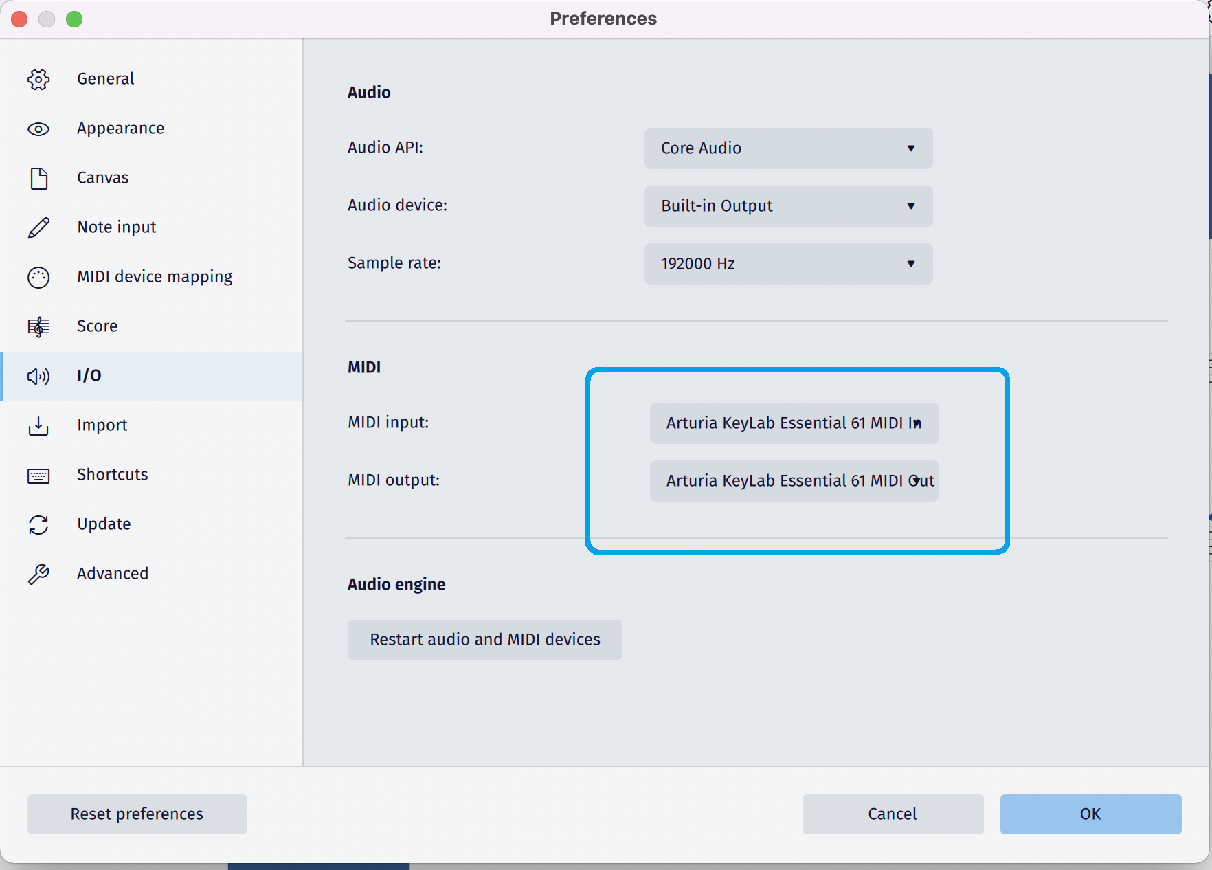Click the Update refresh icon
The height and width of the screenshot is (870, 1212).
(38, 524)
